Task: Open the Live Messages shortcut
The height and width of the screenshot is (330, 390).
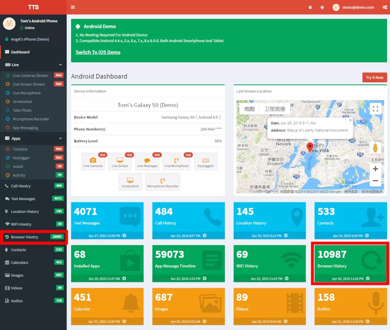Action: (147, 161)
